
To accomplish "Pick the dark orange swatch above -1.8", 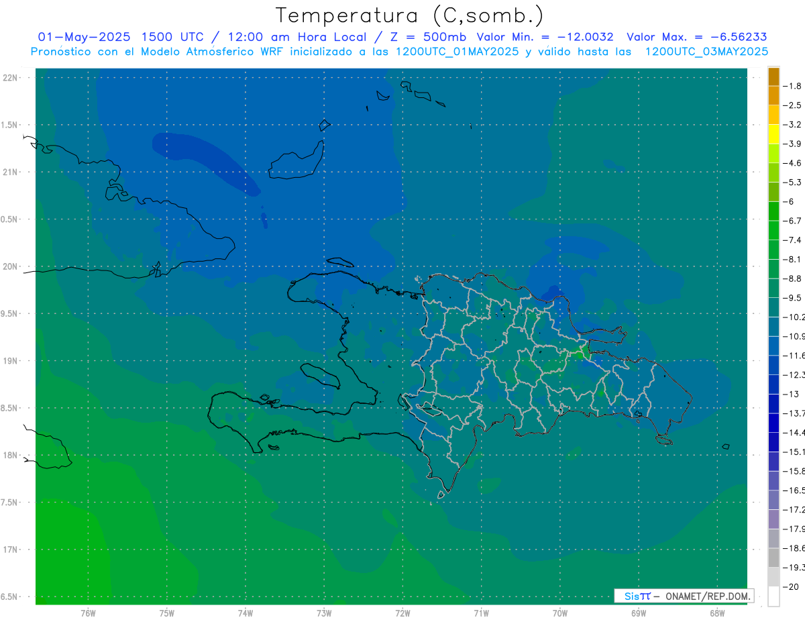I will [773, 76].
